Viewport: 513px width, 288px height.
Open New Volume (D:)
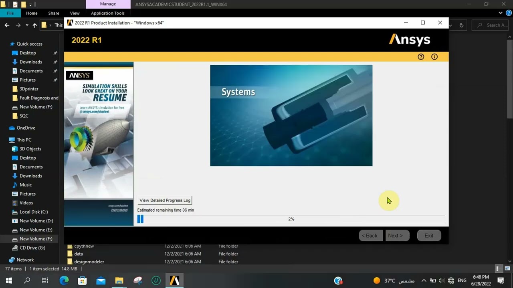point(36,221)
